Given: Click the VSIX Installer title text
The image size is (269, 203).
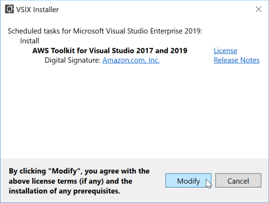Looking at the screenshot, I should (x=37, y=10).
